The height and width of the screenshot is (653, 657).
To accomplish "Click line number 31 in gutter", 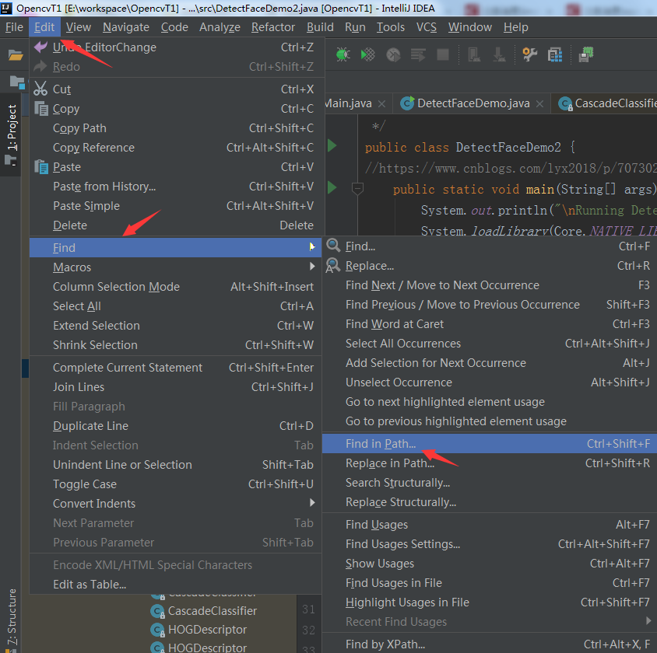I will [x=308, y=609].
